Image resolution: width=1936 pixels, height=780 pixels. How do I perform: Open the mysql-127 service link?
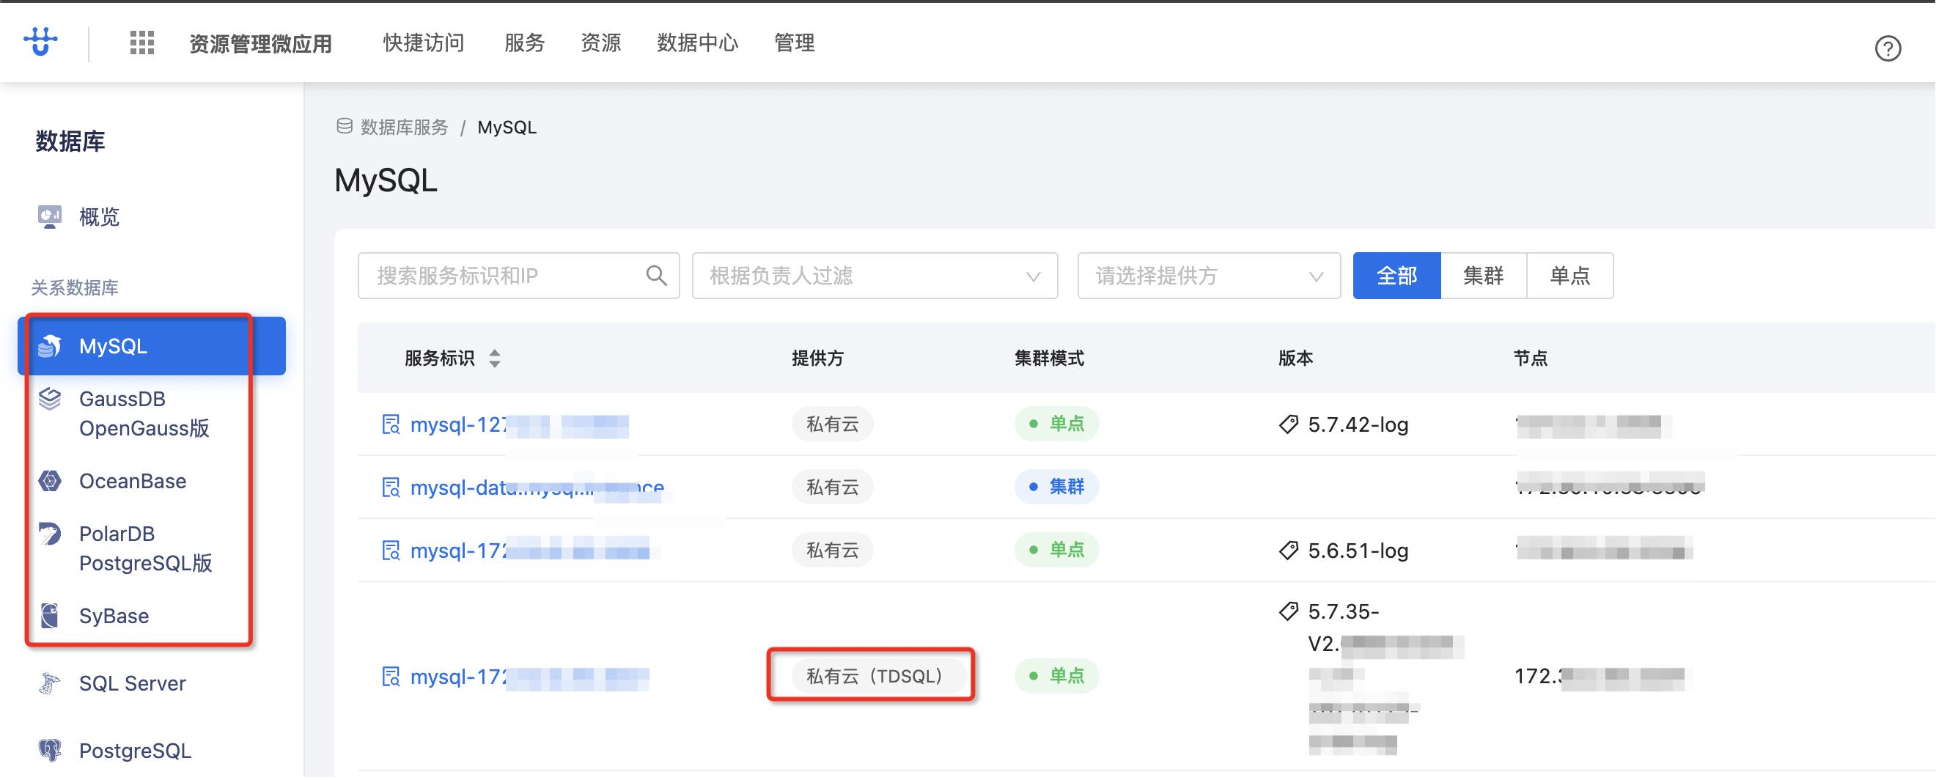tap(519, 425)
